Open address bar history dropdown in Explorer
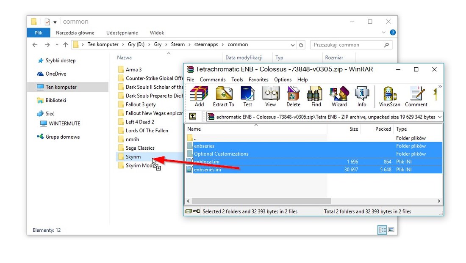Viewport: 466px width, 263px height. [x=292, y=45]
